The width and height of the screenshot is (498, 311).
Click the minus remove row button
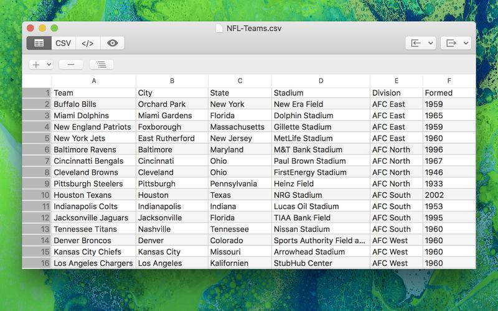(71, 65)
